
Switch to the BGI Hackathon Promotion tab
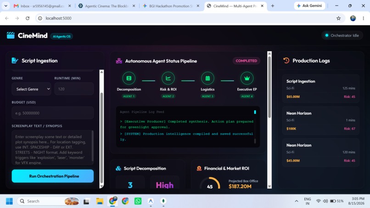coord(171,6)
